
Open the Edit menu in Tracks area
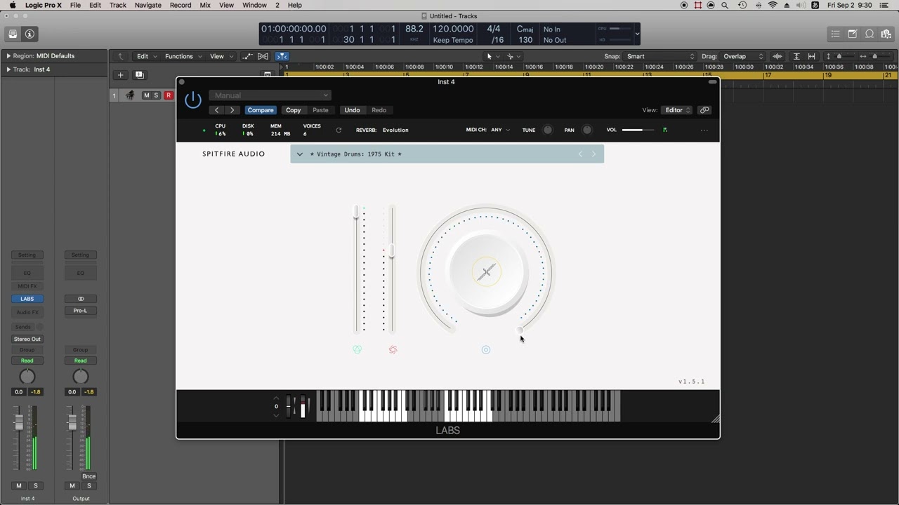145,56
